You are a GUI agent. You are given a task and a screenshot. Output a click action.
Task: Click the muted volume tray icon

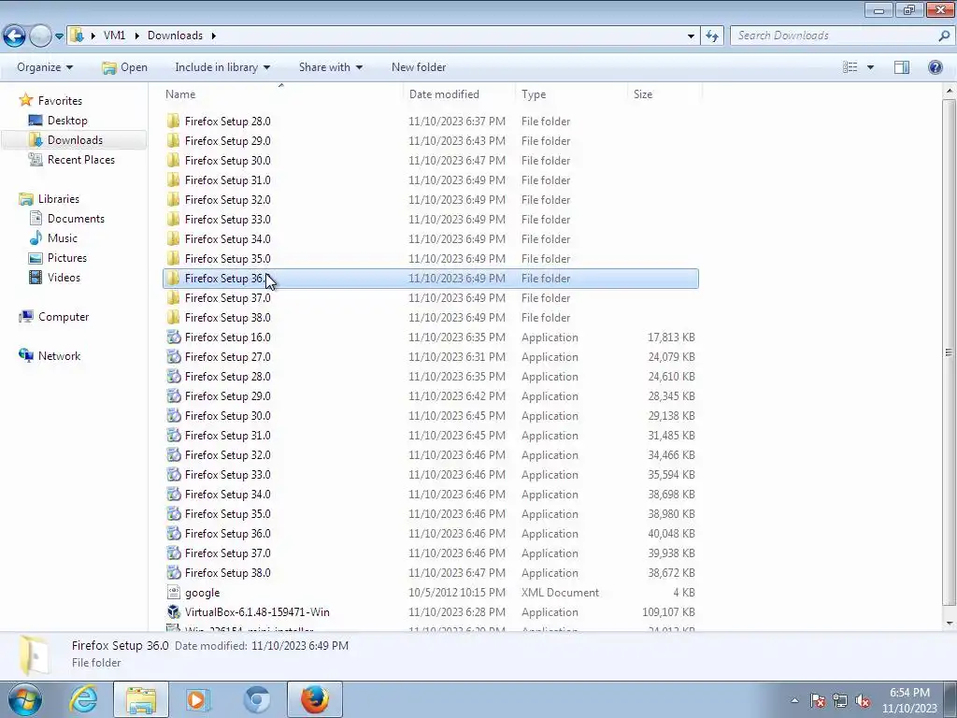(x=863, y=700)
